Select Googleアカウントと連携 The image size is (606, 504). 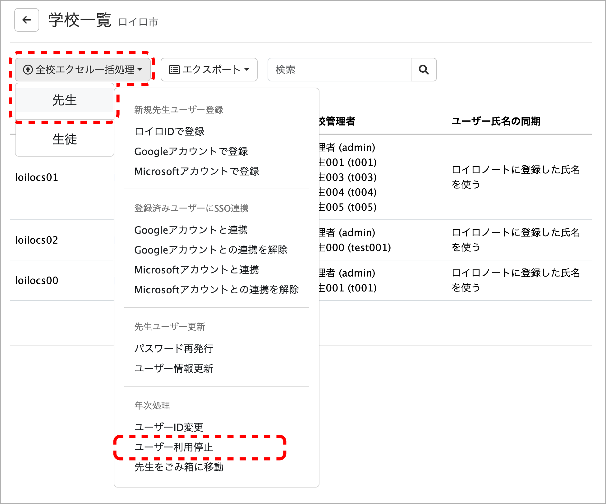191,230
